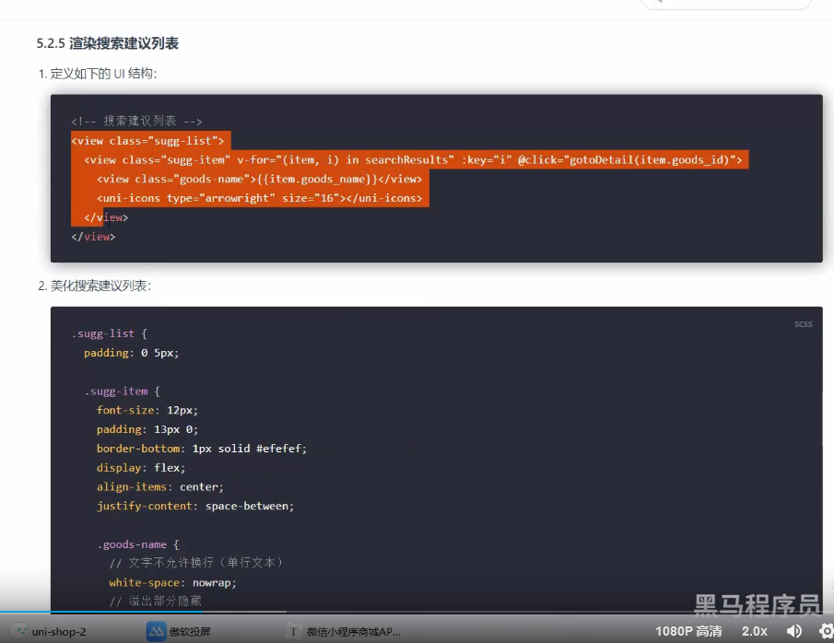Click the display: flex line
Image resolution: width=834 pixels, height=643 pixels.
(x=141, y=468)
